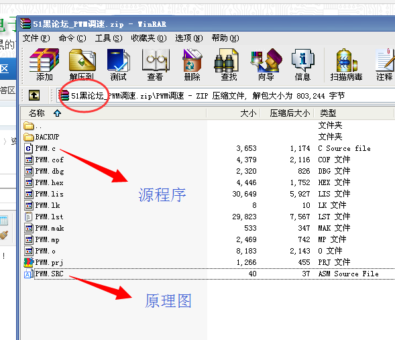Click PWM.o size value 8,183

246,251
